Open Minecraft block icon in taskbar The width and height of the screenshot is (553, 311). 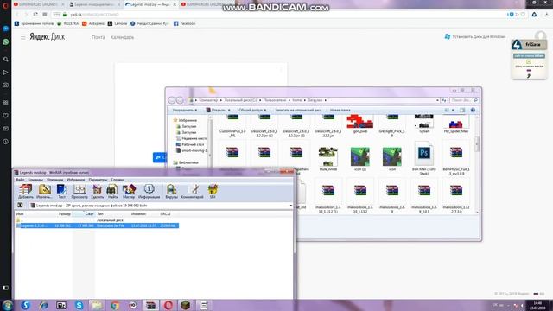(x=186, y=305)
